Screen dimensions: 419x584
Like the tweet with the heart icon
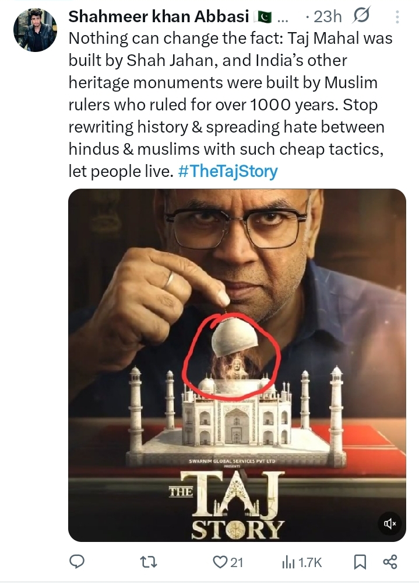(220, 562)
